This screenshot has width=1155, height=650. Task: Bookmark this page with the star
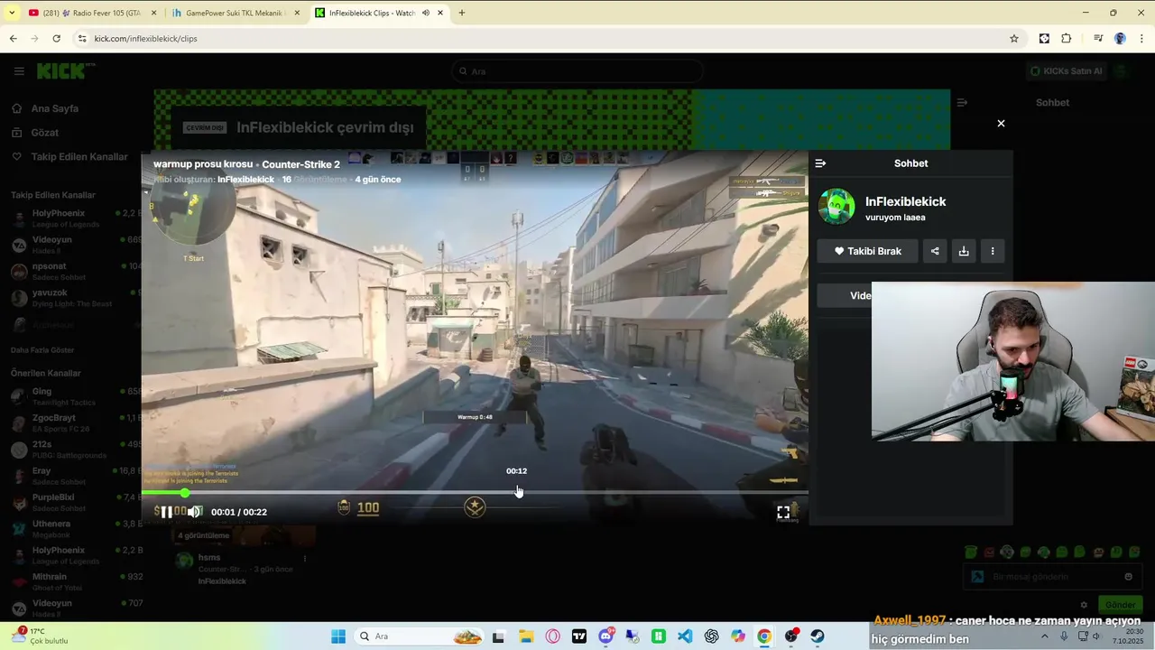(x=1014, y=39)
